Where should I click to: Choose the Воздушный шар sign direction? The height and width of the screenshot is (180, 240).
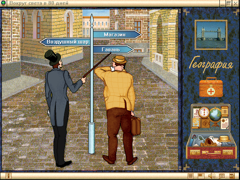pos(64,42)
